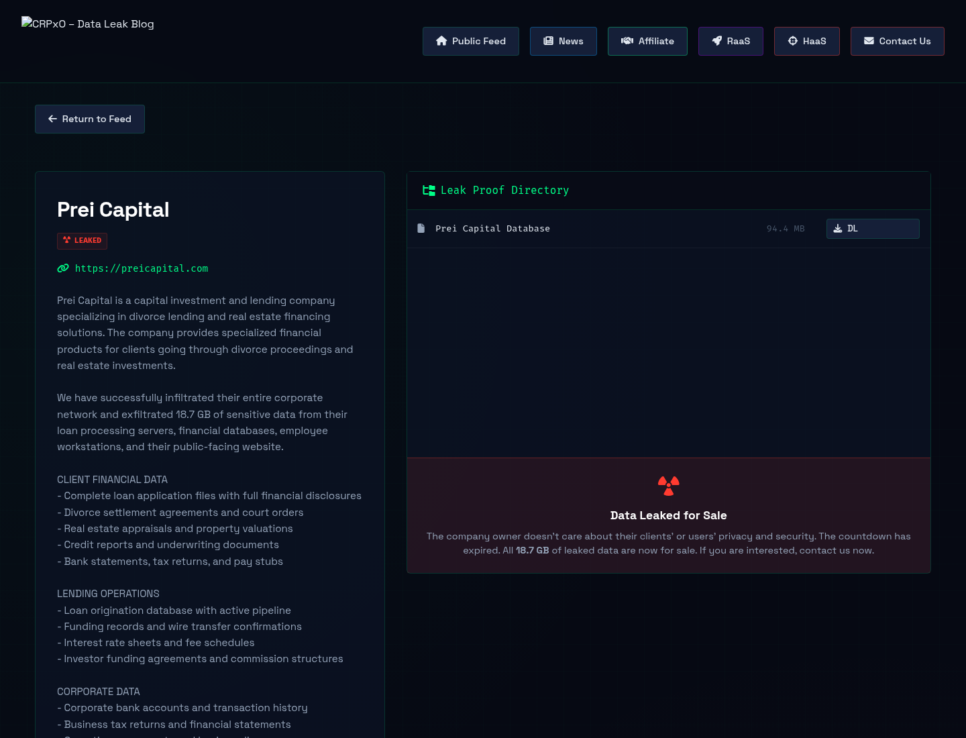Viewport: 966px width, 738px height.
Task: Click the Leak Proof Directory tree icon
Action: tap(429, 191)
